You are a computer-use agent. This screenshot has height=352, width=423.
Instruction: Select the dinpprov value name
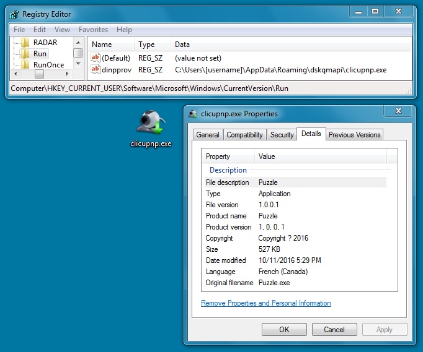(117, 70)
